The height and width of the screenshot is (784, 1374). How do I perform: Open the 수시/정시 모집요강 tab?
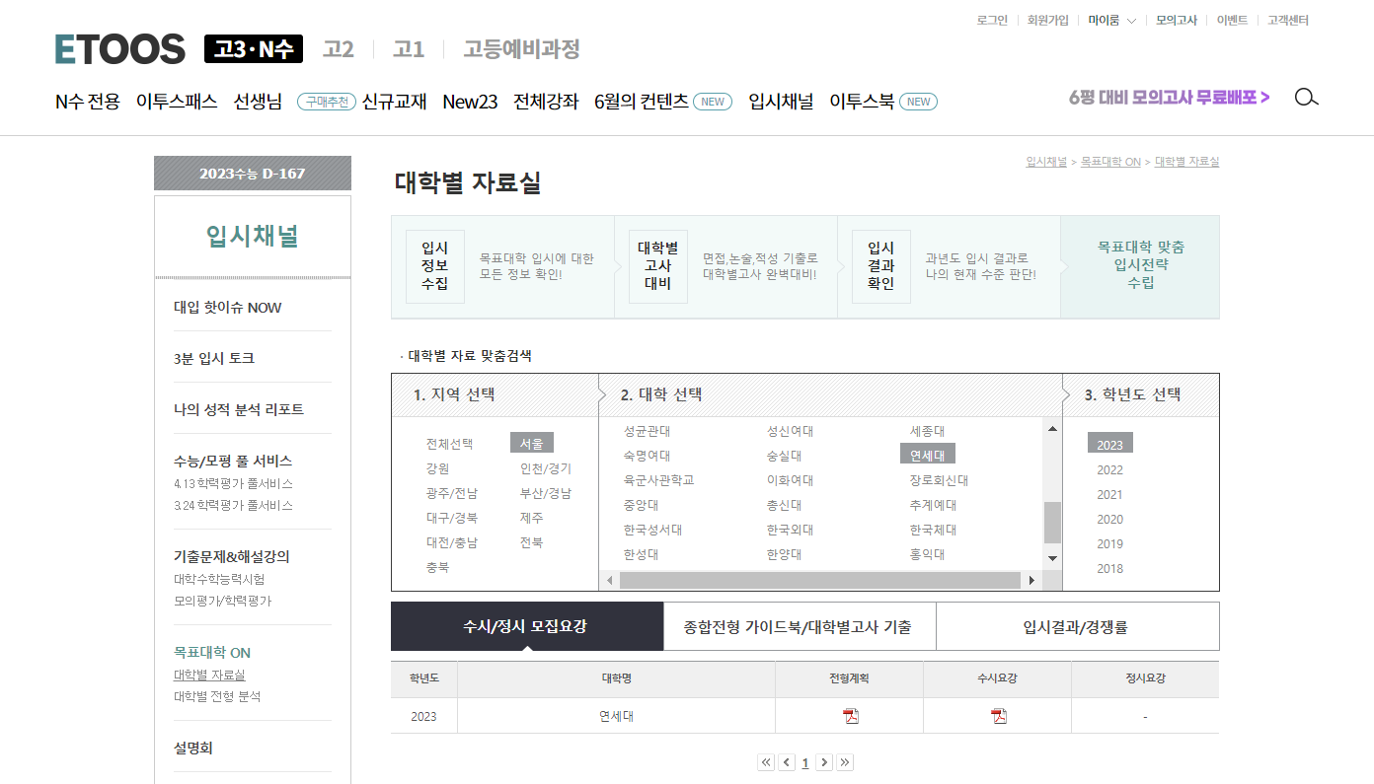point(527,626)
